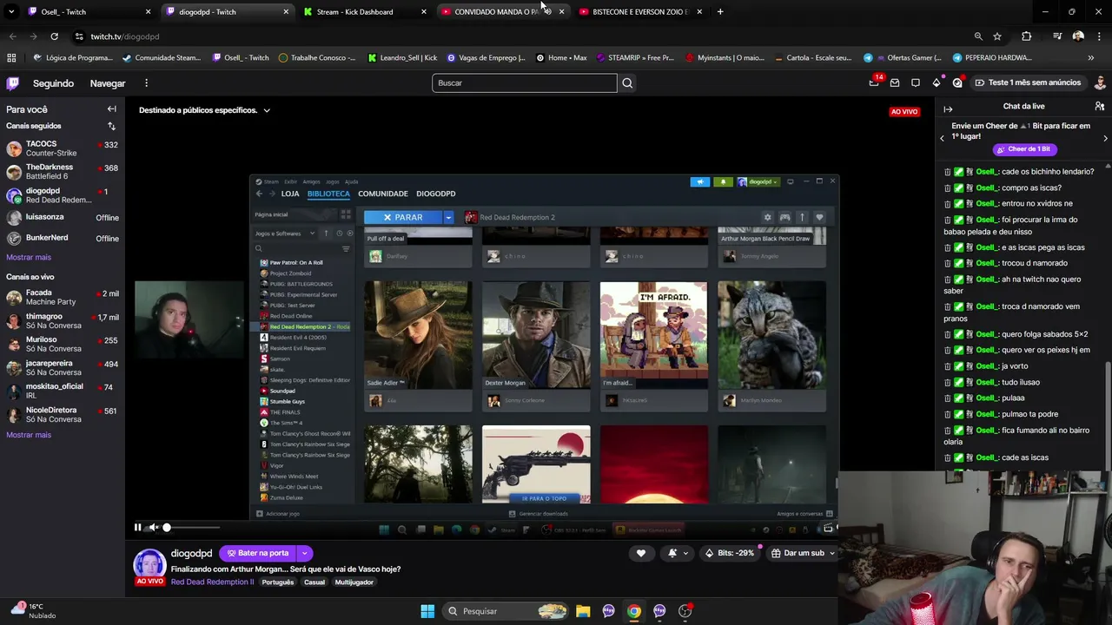Click the browser address bar
This screenshot has width=1112, height=625.
521,36
